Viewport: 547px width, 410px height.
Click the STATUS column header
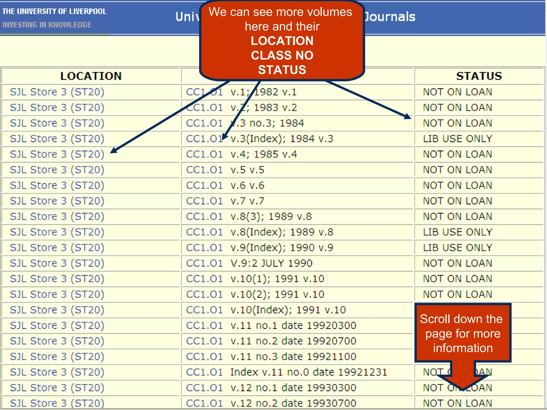point(479,76)
